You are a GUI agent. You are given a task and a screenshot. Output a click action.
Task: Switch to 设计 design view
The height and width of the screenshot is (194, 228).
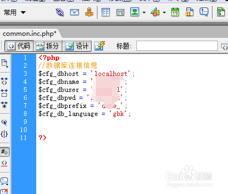click(x=77, y=46)
